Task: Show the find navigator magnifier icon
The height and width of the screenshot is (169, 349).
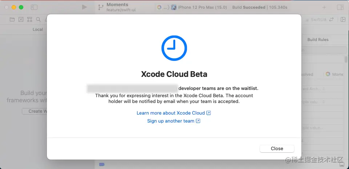Action: point(38,20)
